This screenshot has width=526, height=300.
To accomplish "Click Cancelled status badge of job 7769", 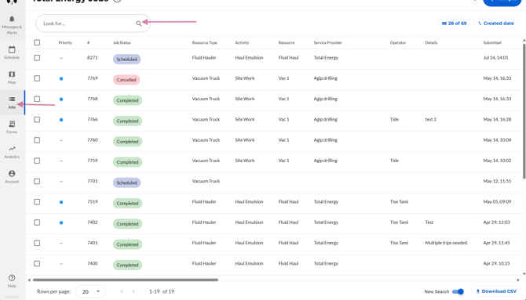I will [126, 80].
